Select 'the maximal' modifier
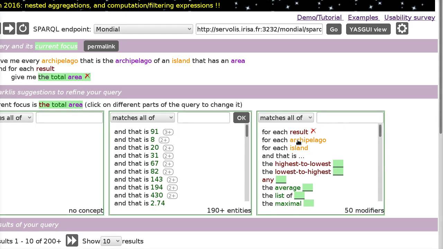Screen dimensions: 443x249 [288, 203]
